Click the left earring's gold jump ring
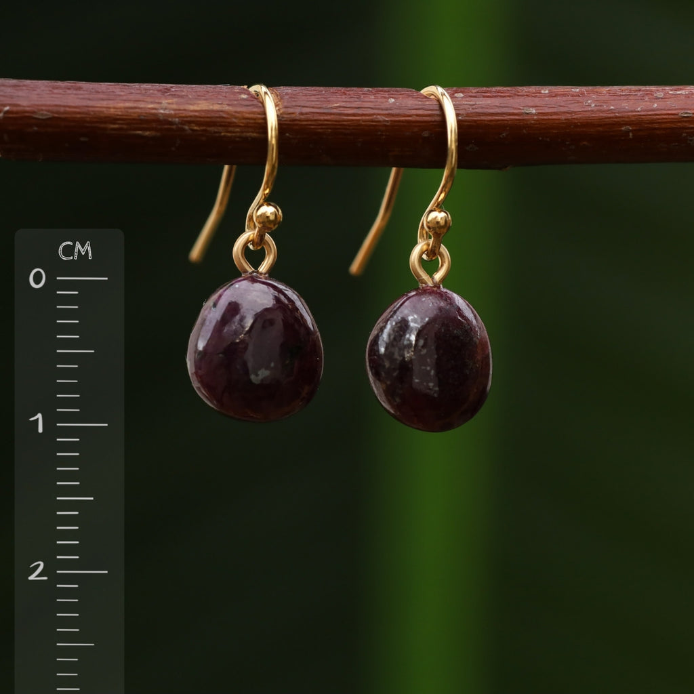Image resolution: width=694 pixels, height=694 pixels. (x=254, y=255)
